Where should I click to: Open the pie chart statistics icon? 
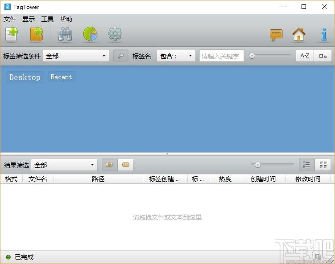[90, 34]
